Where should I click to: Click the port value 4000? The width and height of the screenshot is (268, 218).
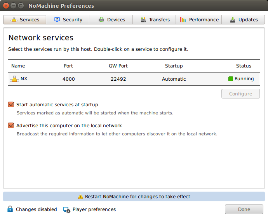pyautogui.click(x=68, y=79)
